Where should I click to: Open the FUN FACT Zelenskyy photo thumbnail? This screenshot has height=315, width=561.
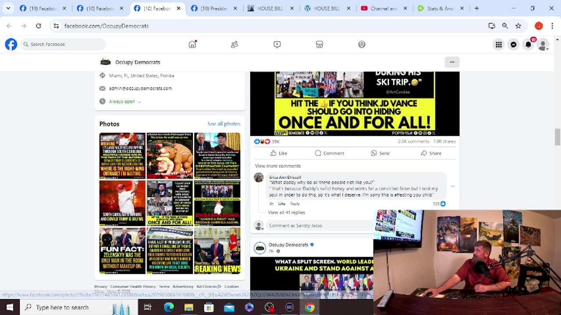(122, 251)
